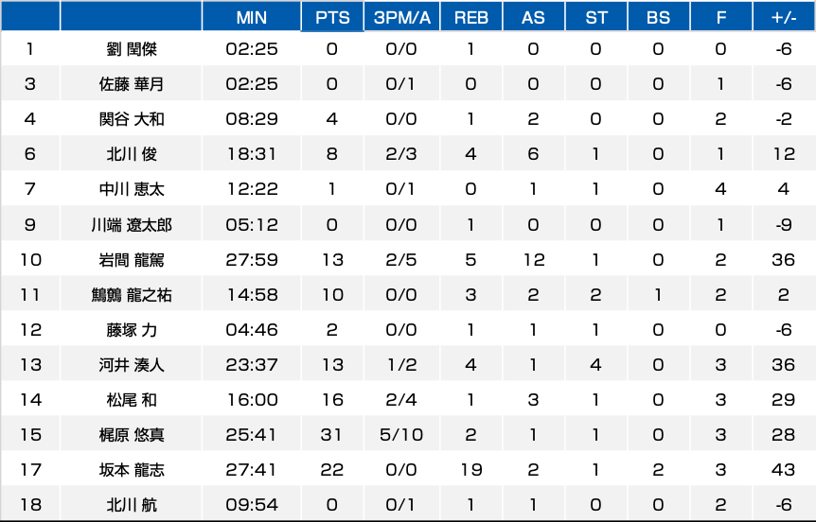Image resolution: width=816 pixels, height=522 pixels.
Task: Open player 佐藤 華月 profile
Action: [x=132, y=84]
